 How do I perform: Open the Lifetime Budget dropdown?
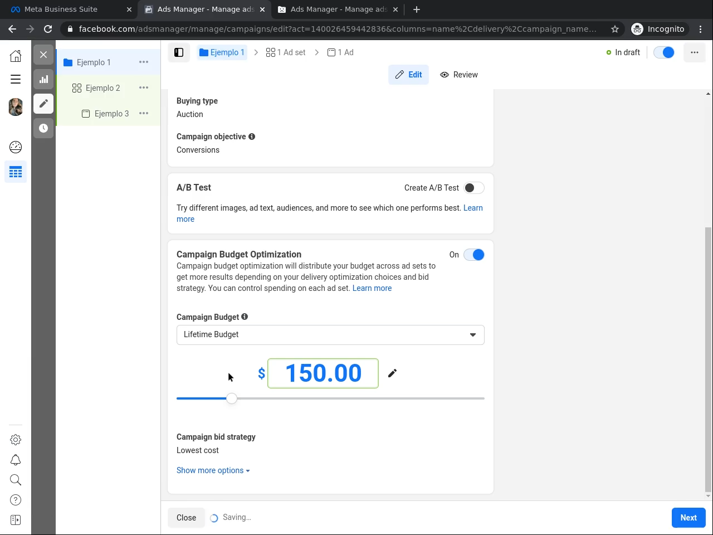click(x=330, y=335)
